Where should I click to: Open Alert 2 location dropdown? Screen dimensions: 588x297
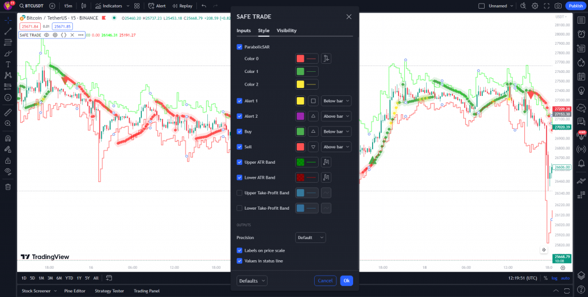coord(336,116)
